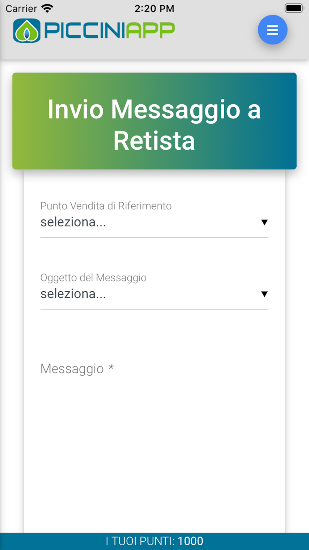Click the 2:20 PM clock

pyautogui.click(x=154, y=8)
